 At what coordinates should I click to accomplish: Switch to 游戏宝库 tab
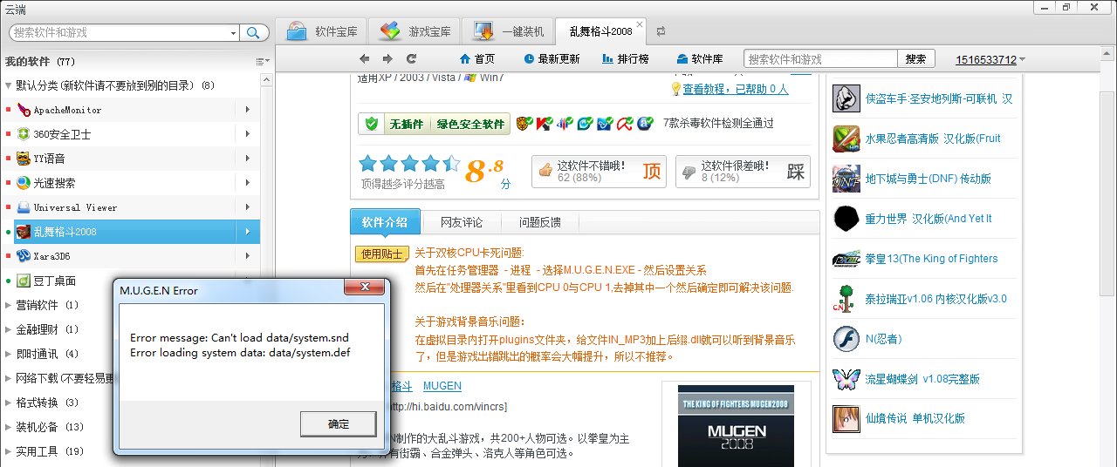pyautogui.click(x=415, y=31)
